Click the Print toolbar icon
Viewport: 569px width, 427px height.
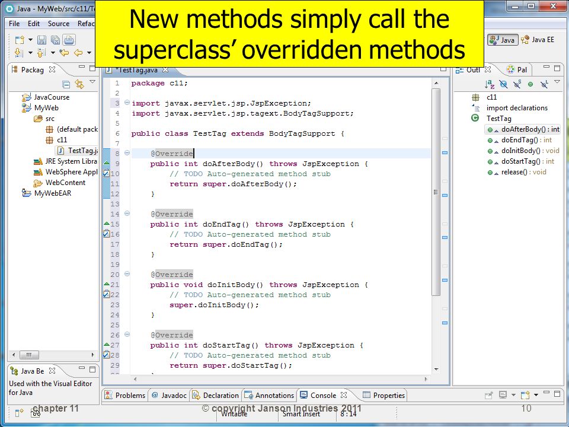tap(69, 40)
